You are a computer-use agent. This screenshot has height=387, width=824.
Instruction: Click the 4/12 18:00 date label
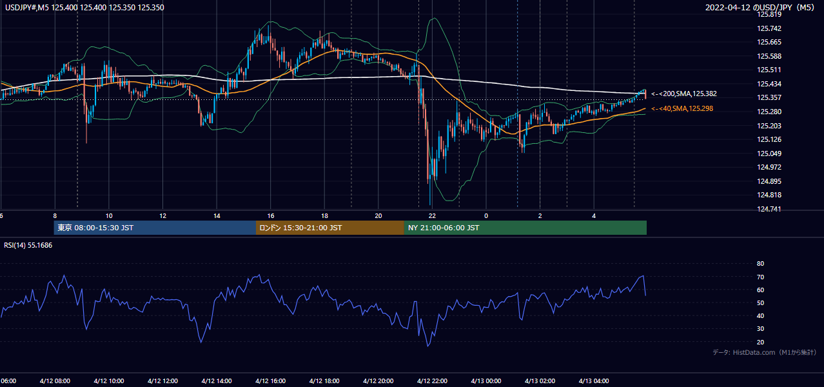click(324, 381)
